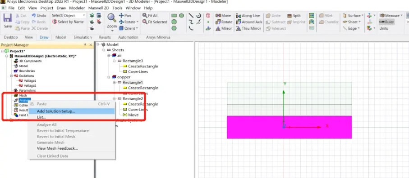Open the Rotate view dropdown arrow
The width and height of the screenshot is (409, 178).
coord(137,22)
